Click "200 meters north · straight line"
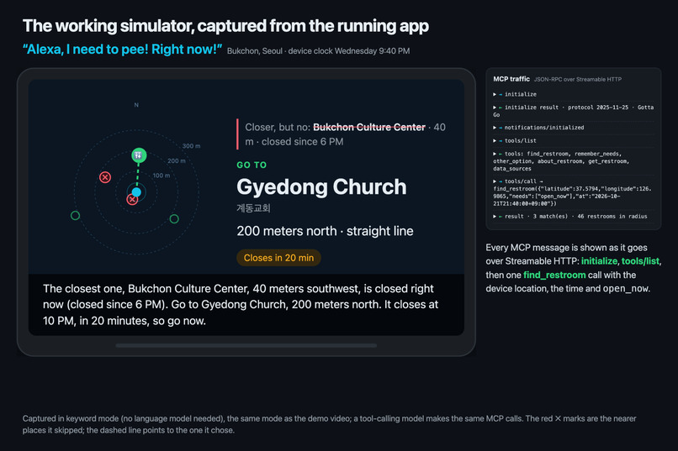The image size is (678, 451). [325, 231]
